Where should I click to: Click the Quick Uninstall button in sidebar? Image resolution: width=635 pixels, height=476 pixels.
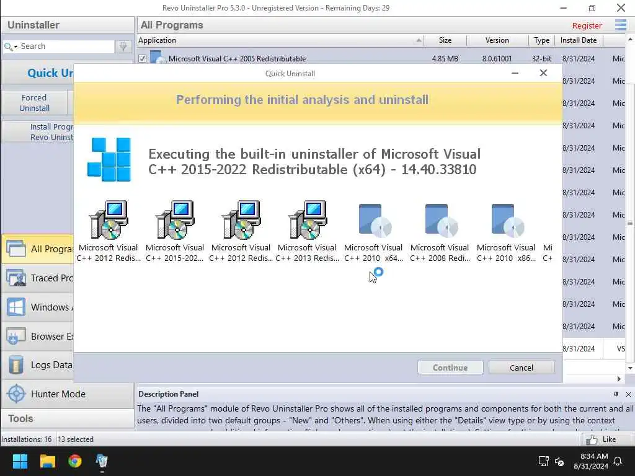[38, 73]
